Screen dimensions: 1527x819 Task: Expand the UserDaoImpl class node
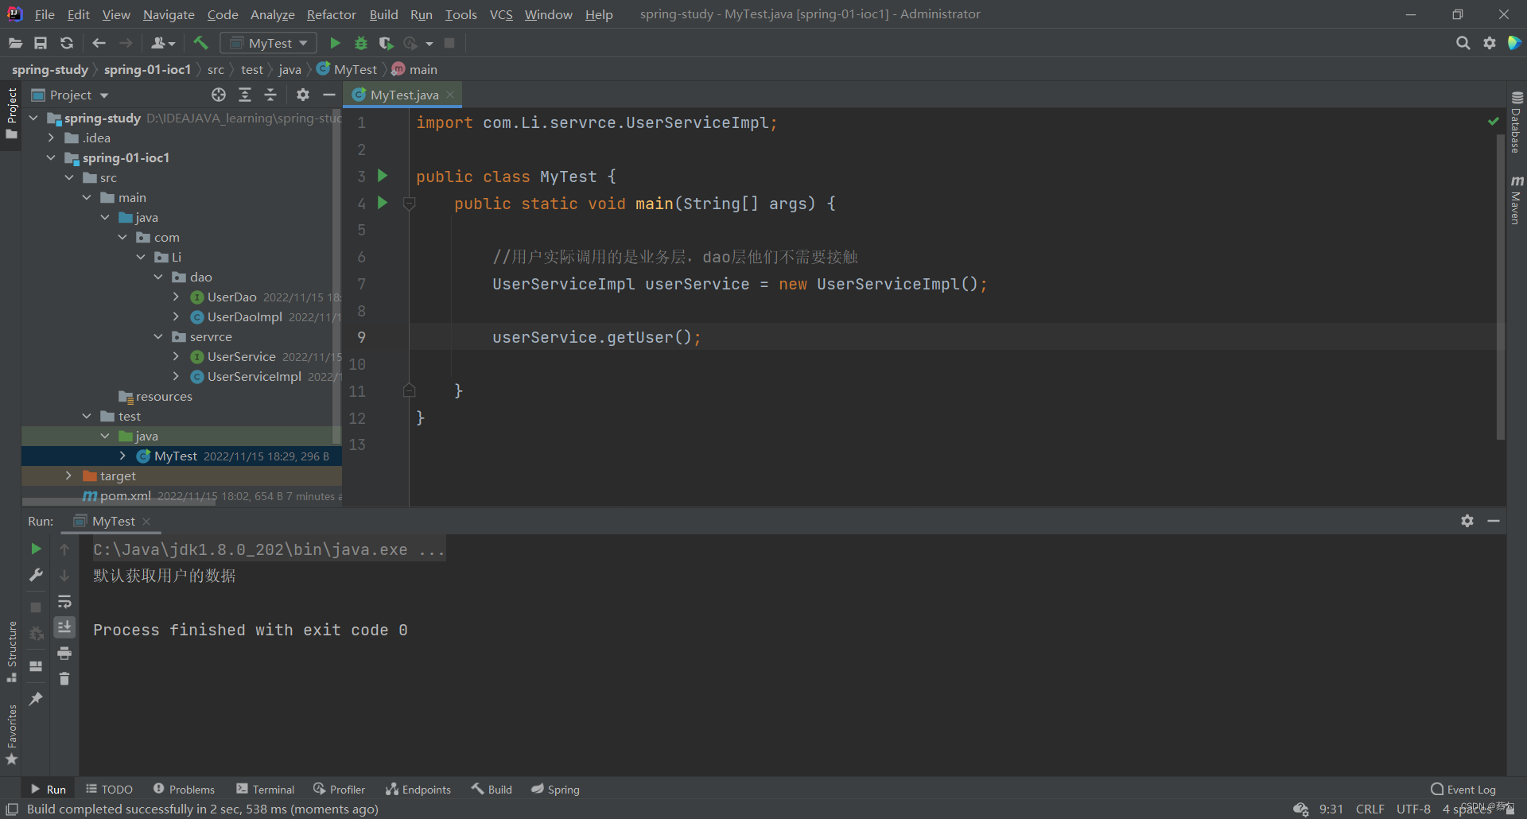coord(176,316)
